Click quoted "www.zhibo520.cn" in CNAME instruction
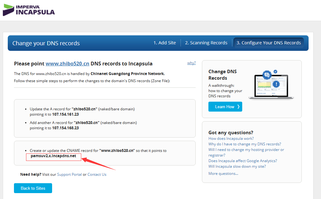The image size is (321, 199). [117, 151]
